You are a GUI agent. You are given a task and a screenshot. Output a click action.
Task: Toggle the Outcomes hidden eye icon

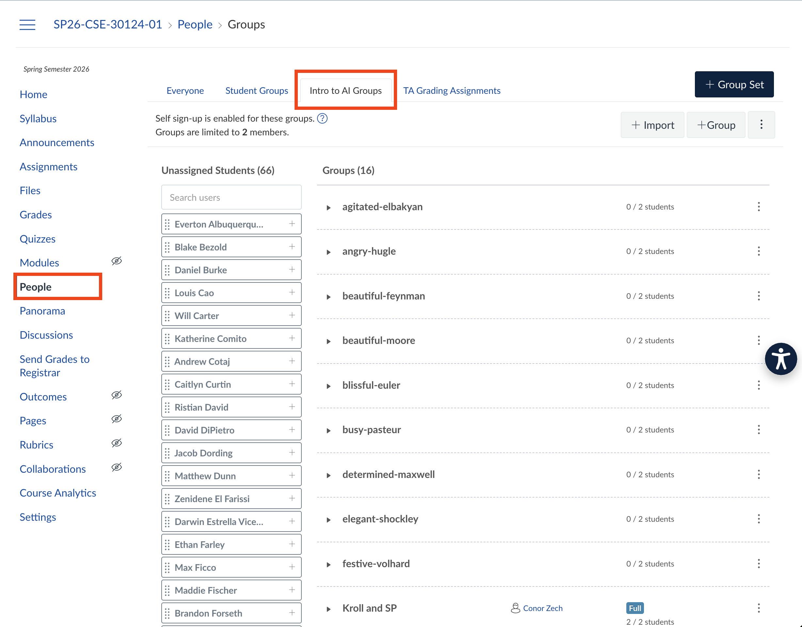click(x=116, y=396)
